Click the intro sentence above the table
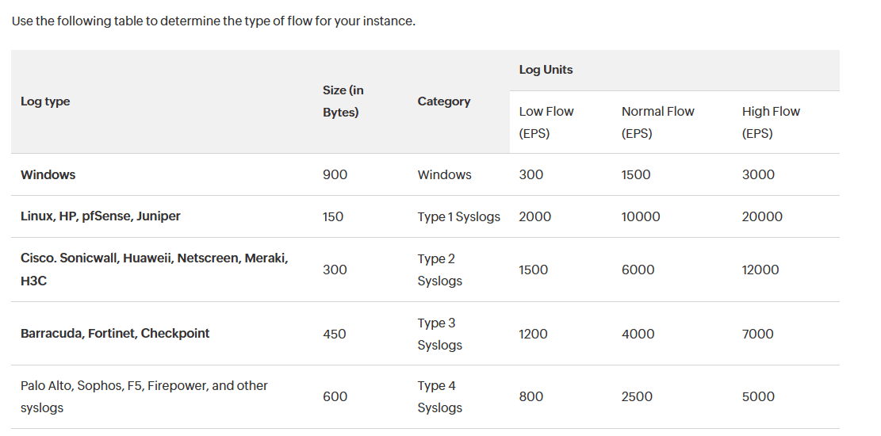Viewport: 881px width, 436px height. click(x=213, y=21)
